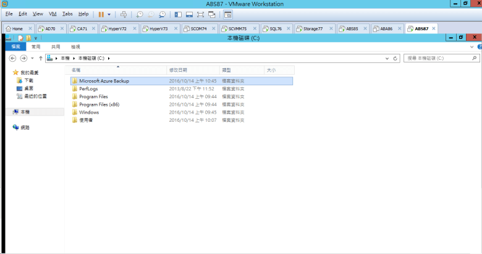482x254 pixels.
Task: Click the refresh icon in address bar
Action: tap(395, 58)
